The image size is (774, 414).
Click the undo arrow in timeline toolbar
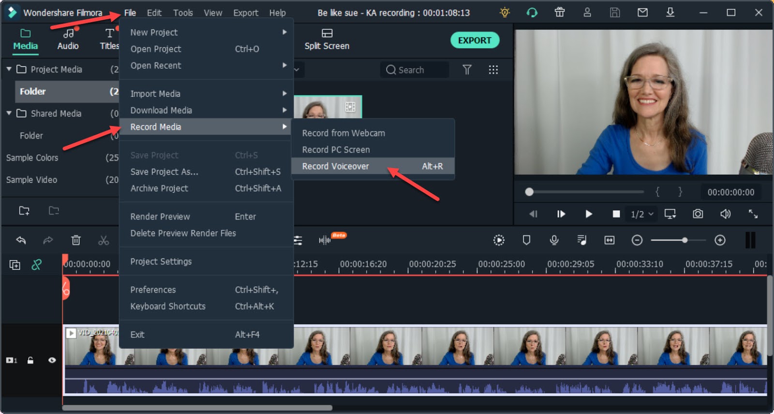21,240
